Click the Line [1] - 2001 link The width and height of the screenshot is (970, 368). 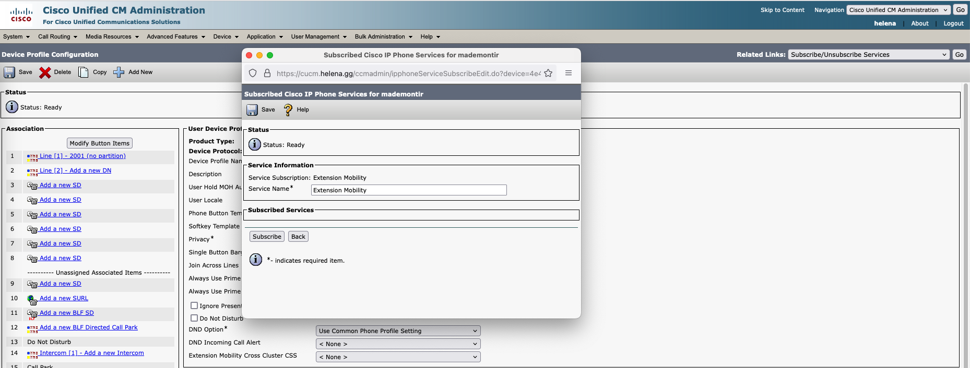point(82,156)
